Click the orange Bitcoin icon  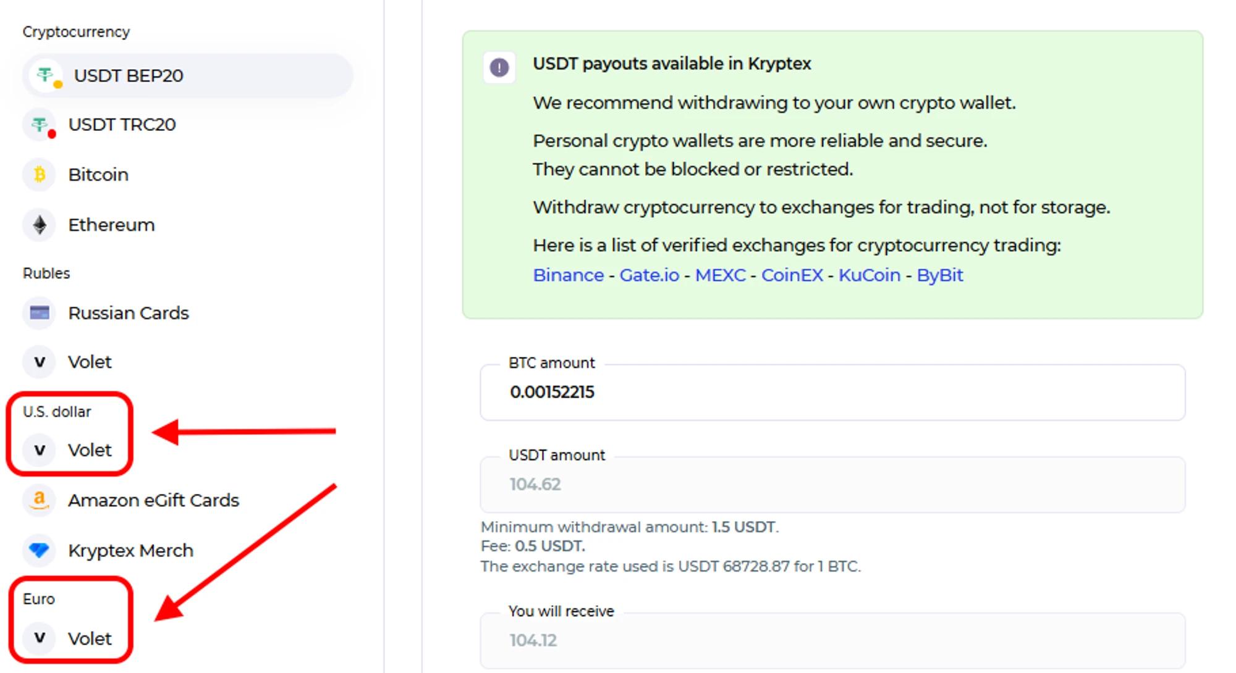click(40, 175)
